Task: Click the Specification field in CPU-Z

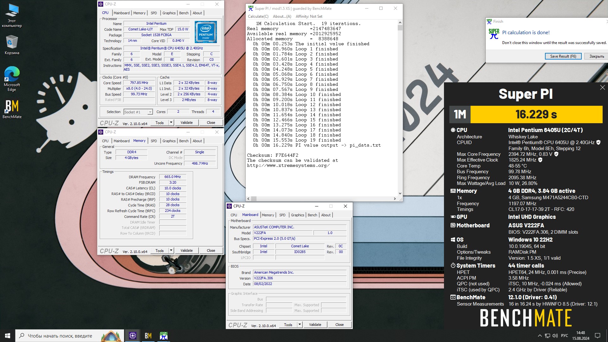Action: (172, 48)
